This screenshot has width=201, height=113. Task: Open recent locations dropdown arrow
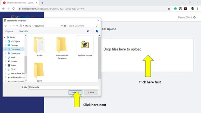[14, 26]
